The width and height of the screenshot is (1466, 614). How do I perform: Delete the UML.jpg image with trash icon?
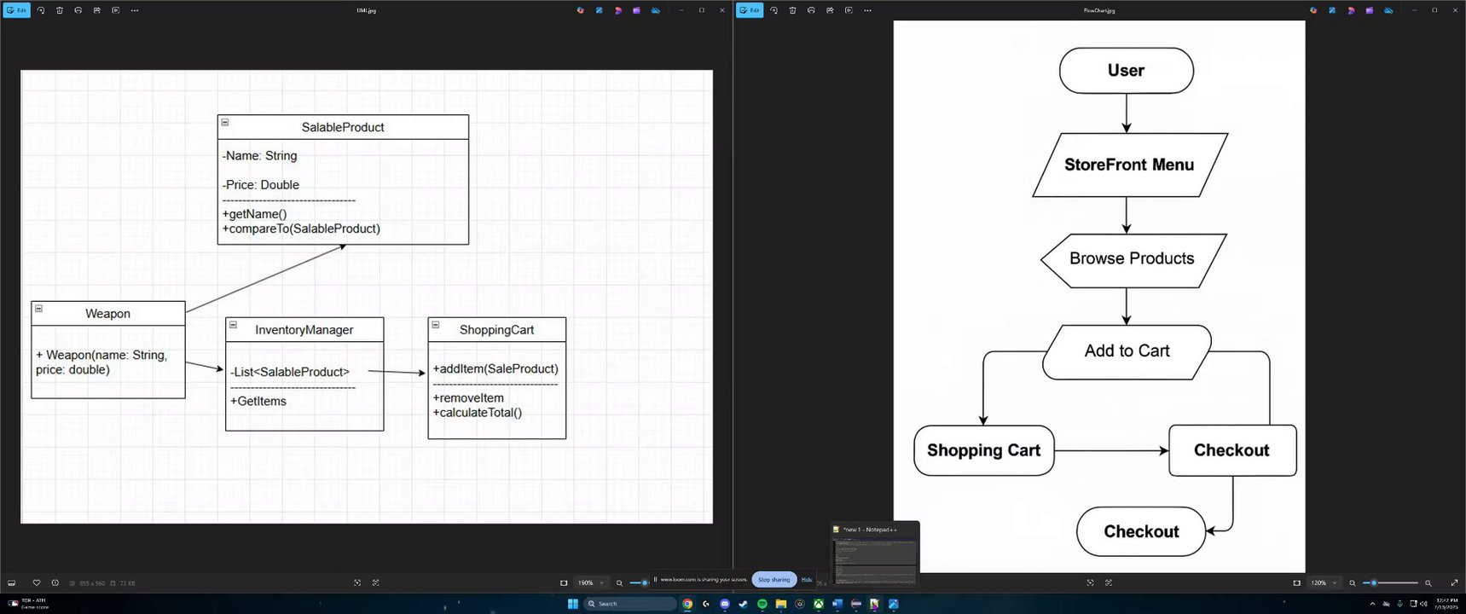(59, 10)
